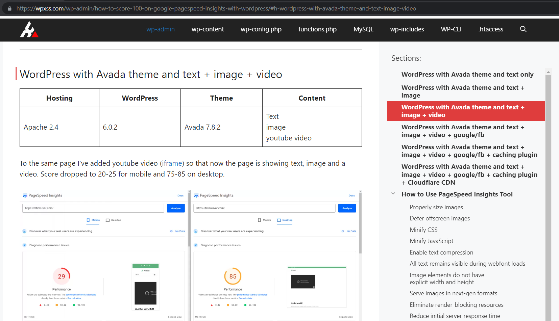
Task: Click the '6.0.2' WordPress version cell
Action: click(140, 127)
